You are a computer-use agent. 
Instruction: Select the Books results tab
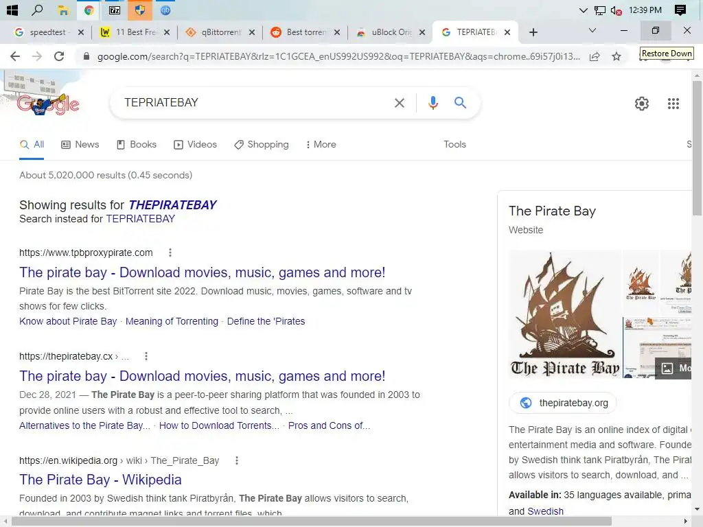(137, 144)
